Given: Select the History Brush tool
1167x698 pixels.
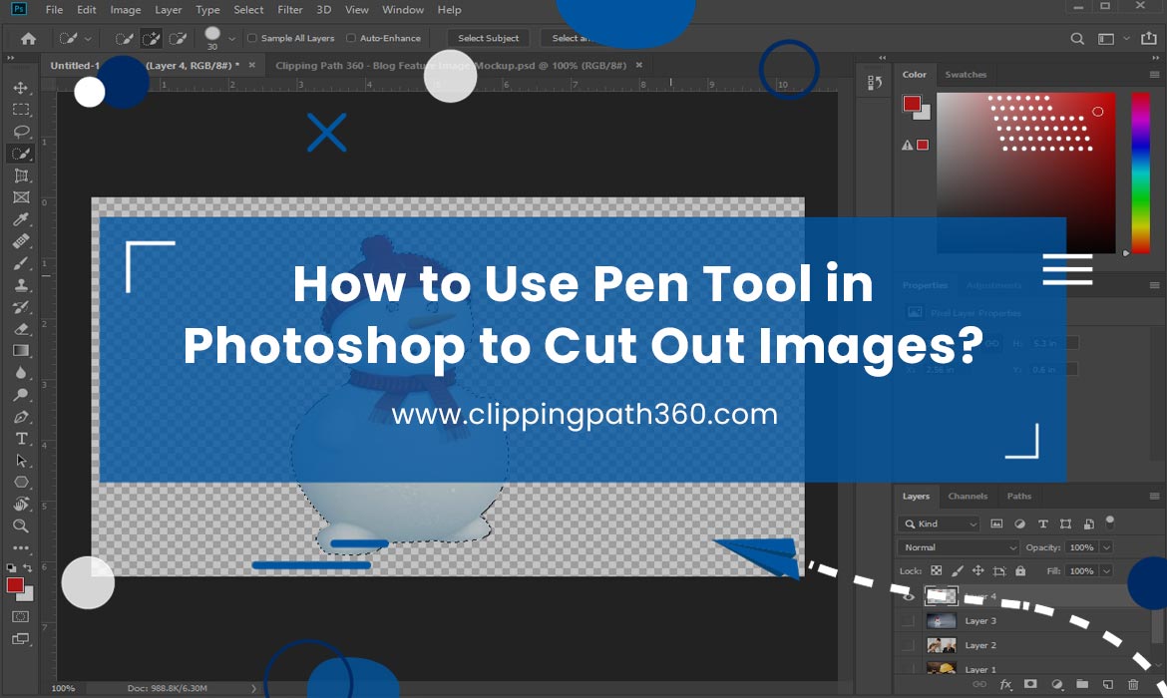Looking at the screenshot, I should (21, 306).
